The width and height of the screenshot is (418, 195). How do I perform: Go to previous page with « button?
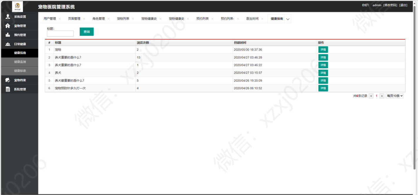coord(371,96)
